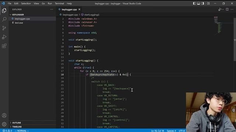Click the VS Code logo icon in the title bar

(x=3, y=3)
